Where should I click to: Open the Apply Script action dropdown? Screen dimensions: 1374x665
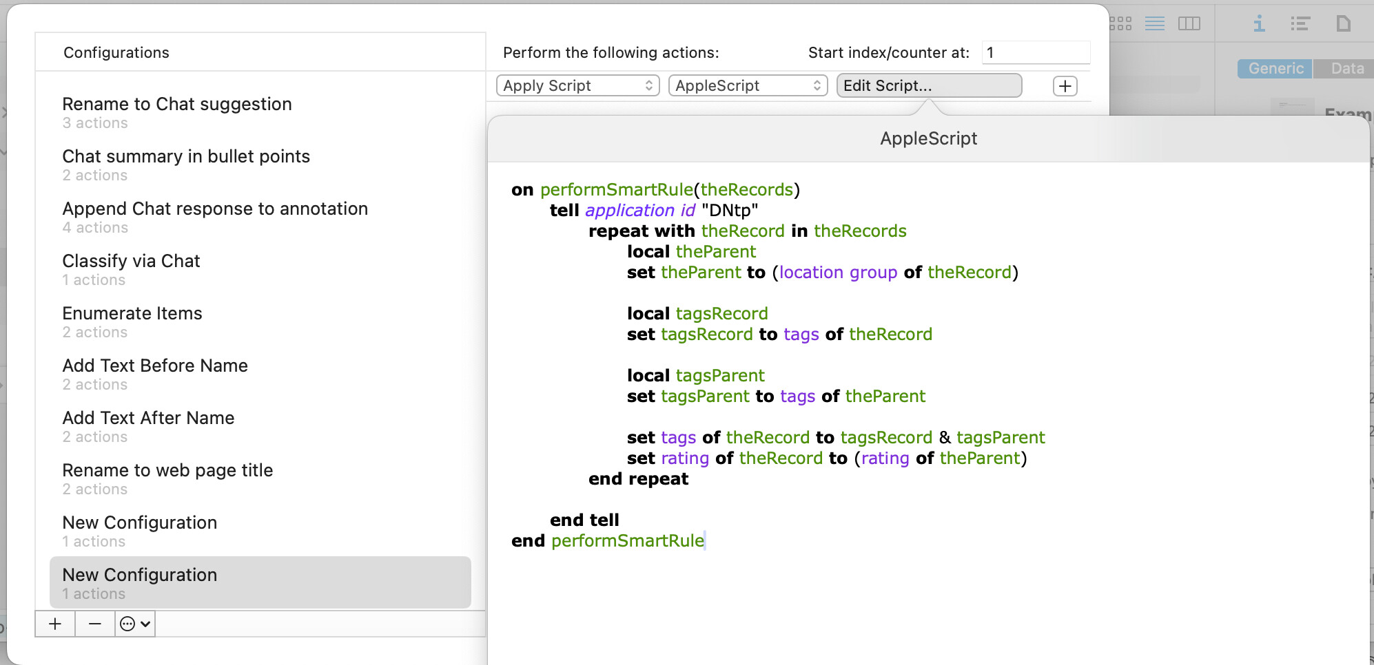[x=577, y=85]
